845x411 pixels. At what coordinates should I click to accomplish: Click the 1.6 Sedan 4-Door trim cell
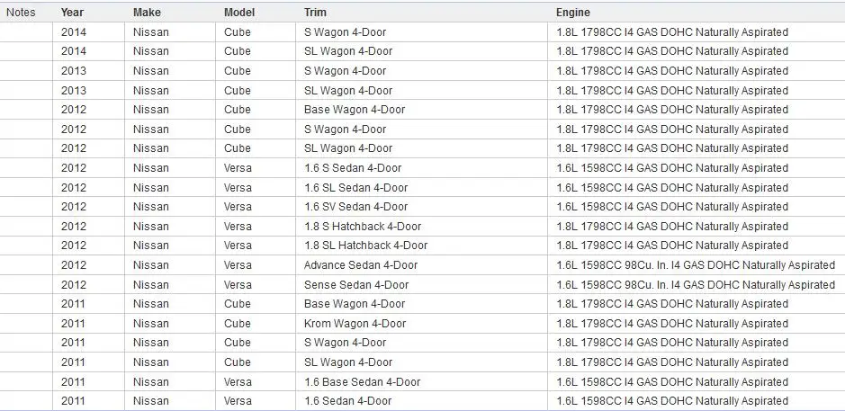point(421,401)
